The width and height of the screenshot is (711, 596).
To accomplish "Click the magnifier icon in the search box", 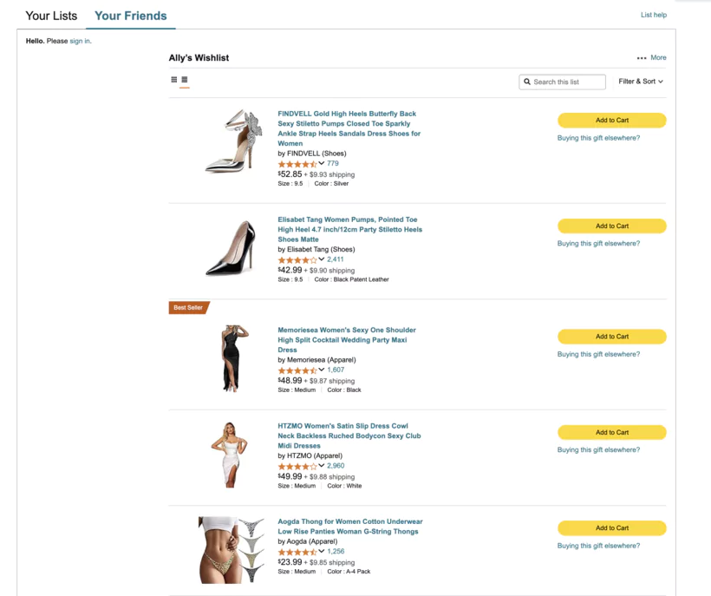I will 527,82.
